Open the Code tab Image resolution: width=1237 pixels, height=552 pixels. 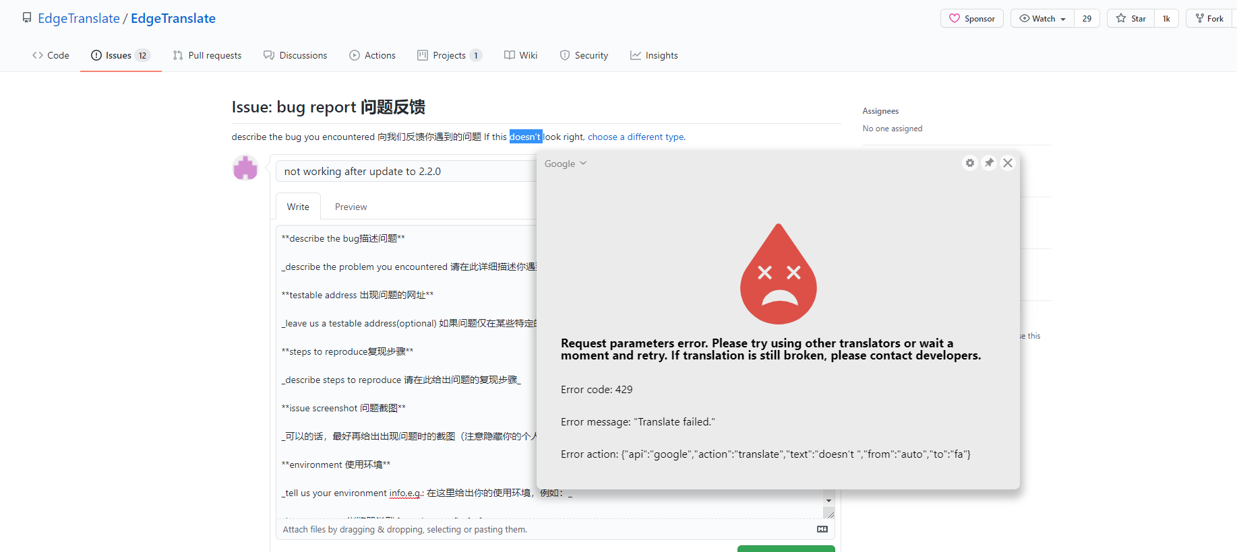(x=51, y=55)
